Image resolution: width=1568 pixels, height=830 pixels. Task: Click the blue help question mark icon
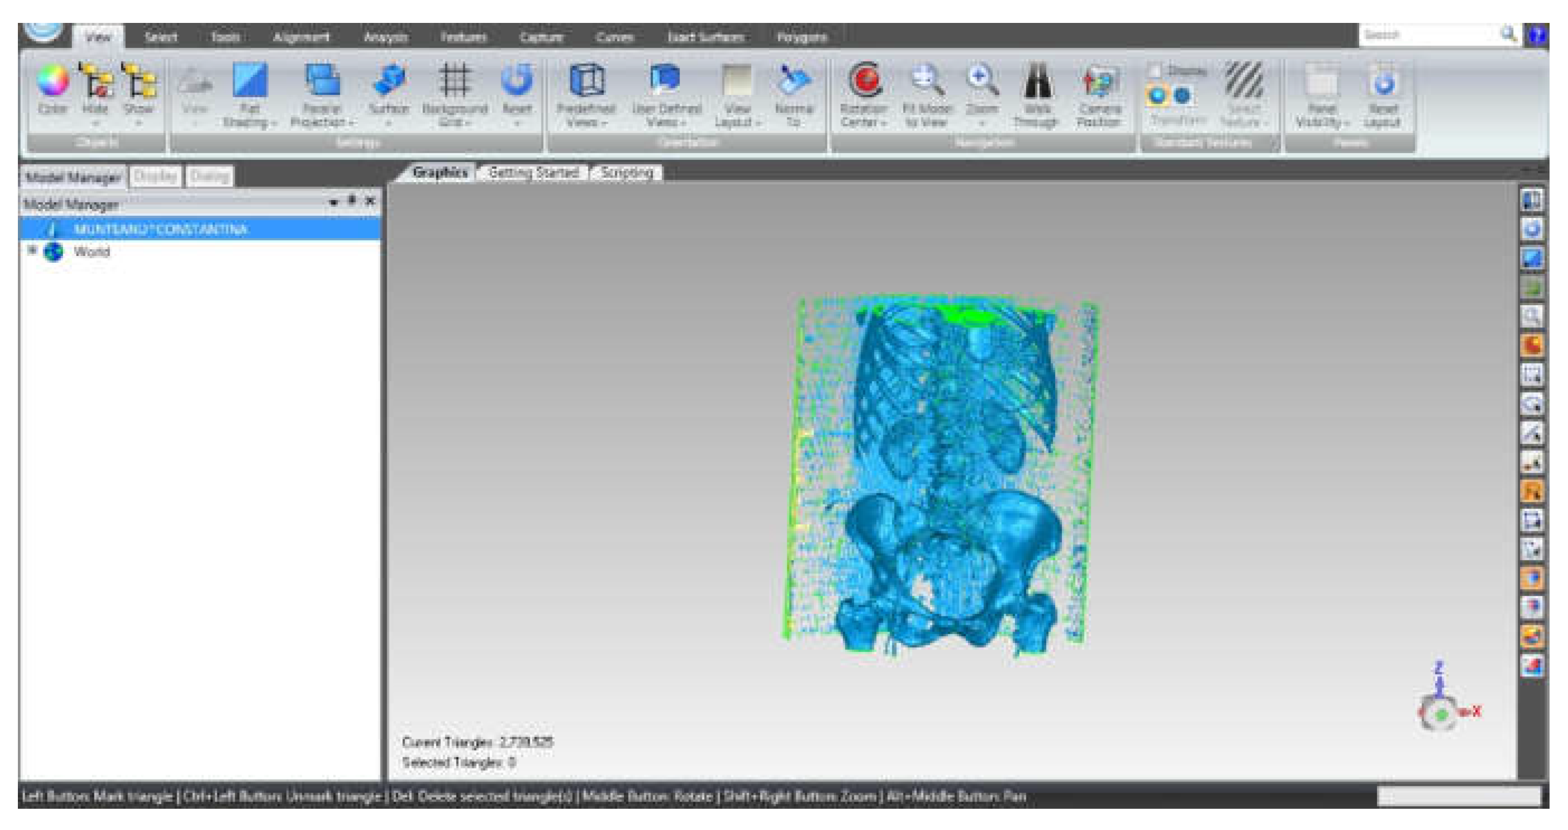click(x=1536, y=36)
